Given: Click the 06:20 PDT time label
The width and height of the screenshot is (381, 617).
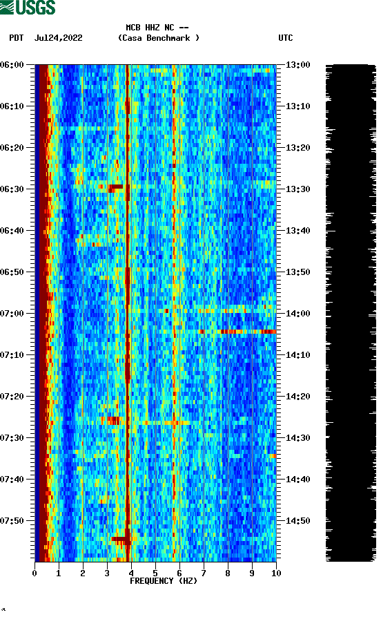Looking at the screenshot, I should pos(12,148).
